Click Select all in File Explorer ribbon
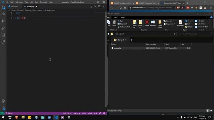This screenshot has width=214, height=120. [199, 21]
